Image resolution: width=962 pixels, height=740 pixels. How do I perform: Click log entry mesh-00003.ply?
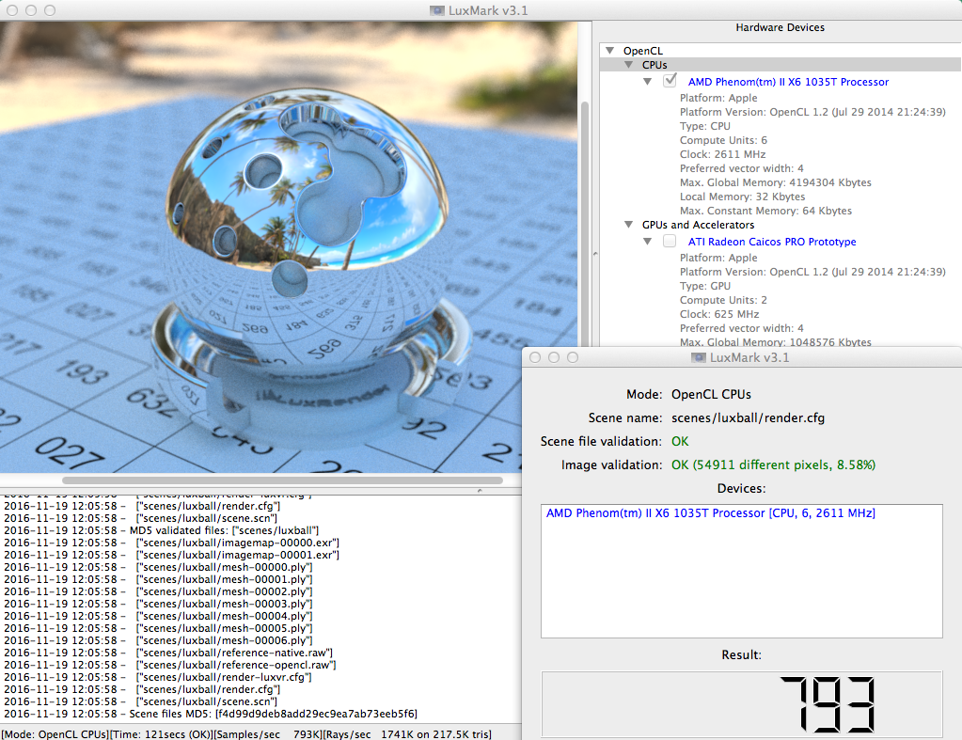[x=158, y=604]
